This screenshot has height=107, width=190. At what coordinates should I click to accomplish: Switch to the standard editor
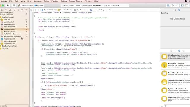pyautogui.click(x=168, y=5)
